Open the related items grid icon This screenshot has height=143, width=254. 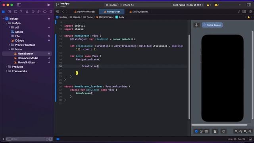(x=57, y=12)
